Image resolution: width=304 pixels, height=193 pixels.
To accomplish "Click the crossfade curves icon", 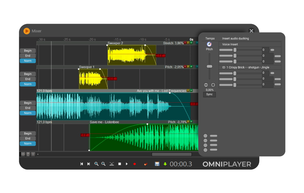I will pos(112,164).
